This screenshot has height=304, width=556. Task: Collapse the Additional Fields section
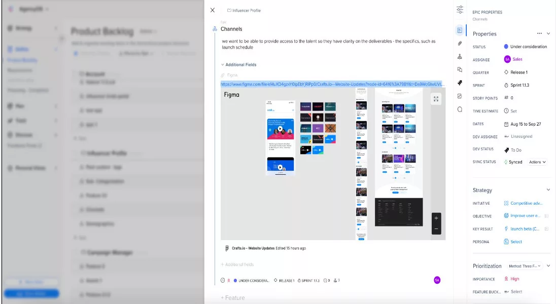coord(222,65)
